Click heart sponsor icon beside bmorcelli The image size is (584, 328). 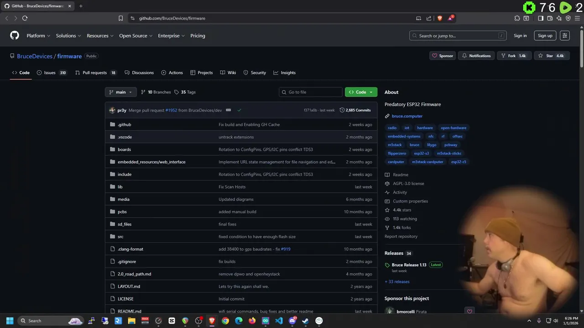[x=469, y=312]
